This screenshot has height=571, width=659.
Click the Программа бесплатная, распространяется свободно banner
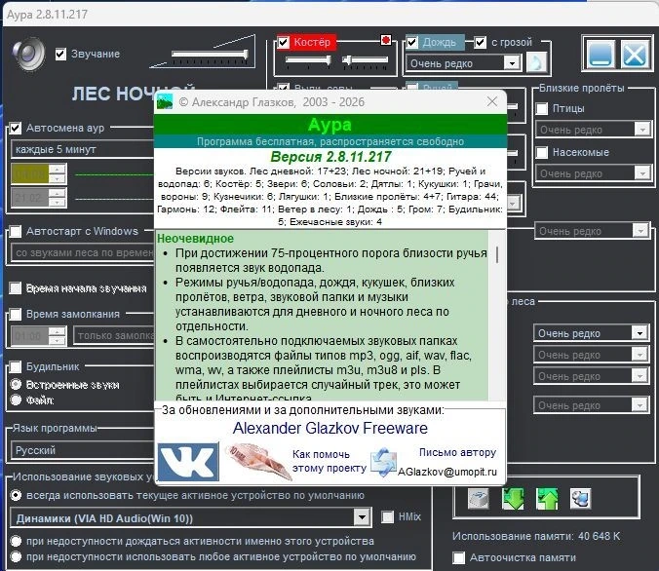click(x=330, y=141)
